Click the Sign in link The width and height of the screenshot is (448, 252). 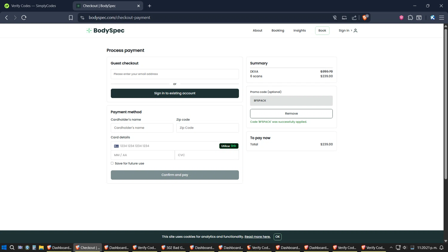click(344, 30)
